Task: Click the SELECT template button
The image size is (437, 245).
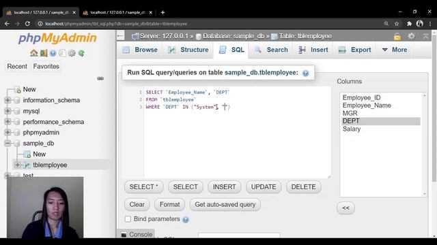Action: (x=185, y=187)
